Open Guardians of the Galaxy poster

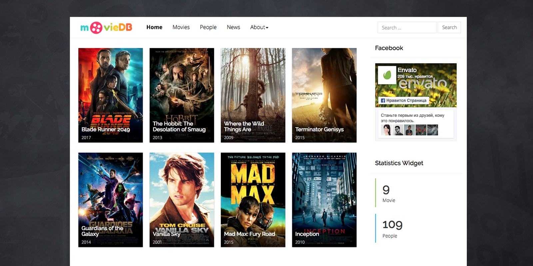point(110,199)
